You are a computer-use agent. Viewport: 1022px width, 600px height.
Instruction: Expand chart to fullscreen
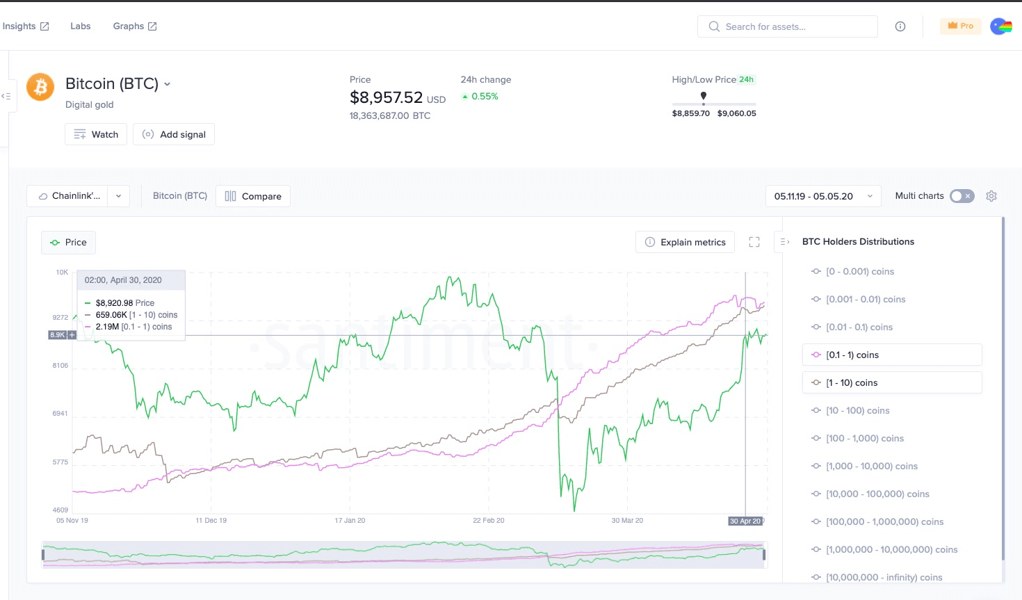754,242
